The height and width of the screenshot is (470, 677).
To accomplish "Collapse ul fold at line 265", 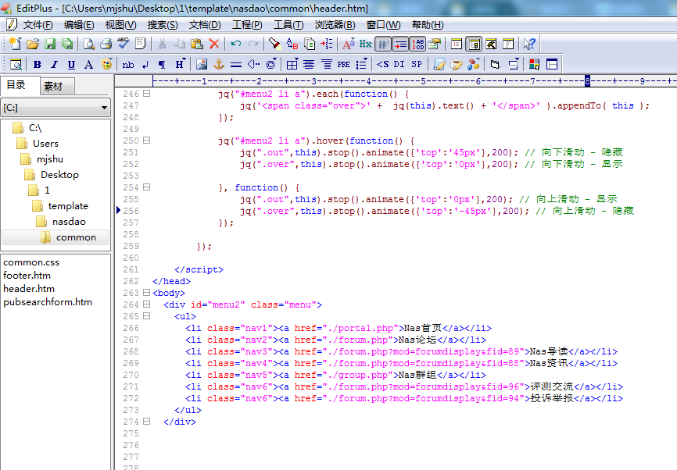I will pos(146,315).
